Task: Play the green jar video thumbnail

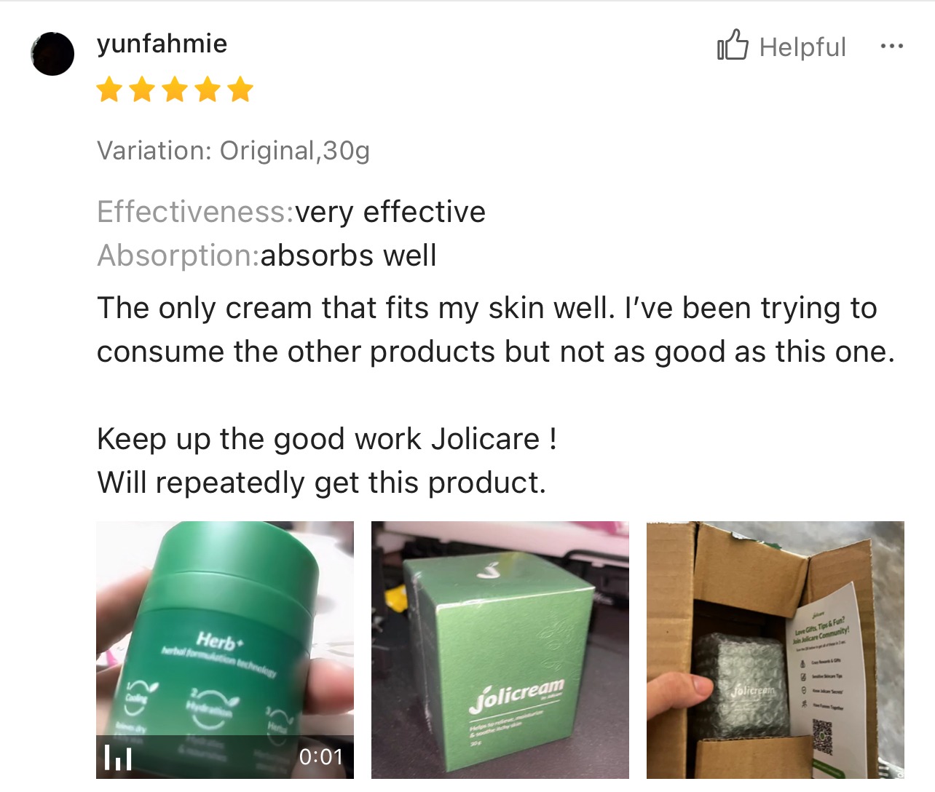Action: point(225,650)
